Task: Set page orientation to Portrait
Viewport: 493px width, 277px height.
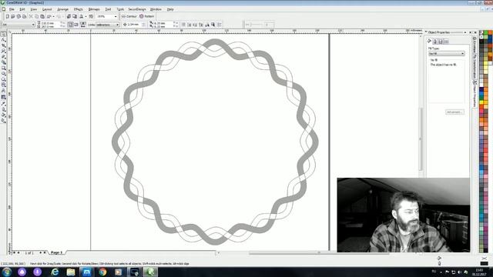Action: 71,25
